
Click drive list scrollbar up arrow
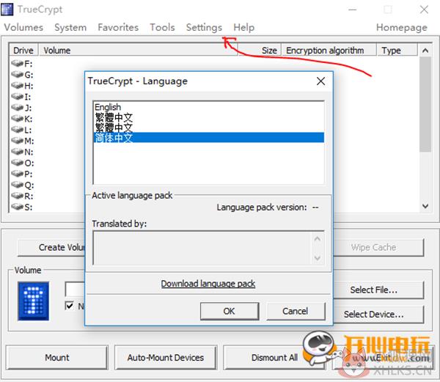425,50
